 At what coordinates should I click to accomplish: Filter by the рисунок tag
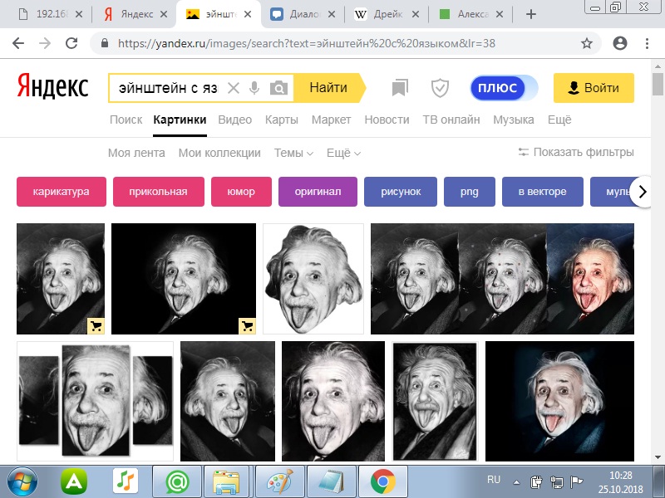click(401, 192)
